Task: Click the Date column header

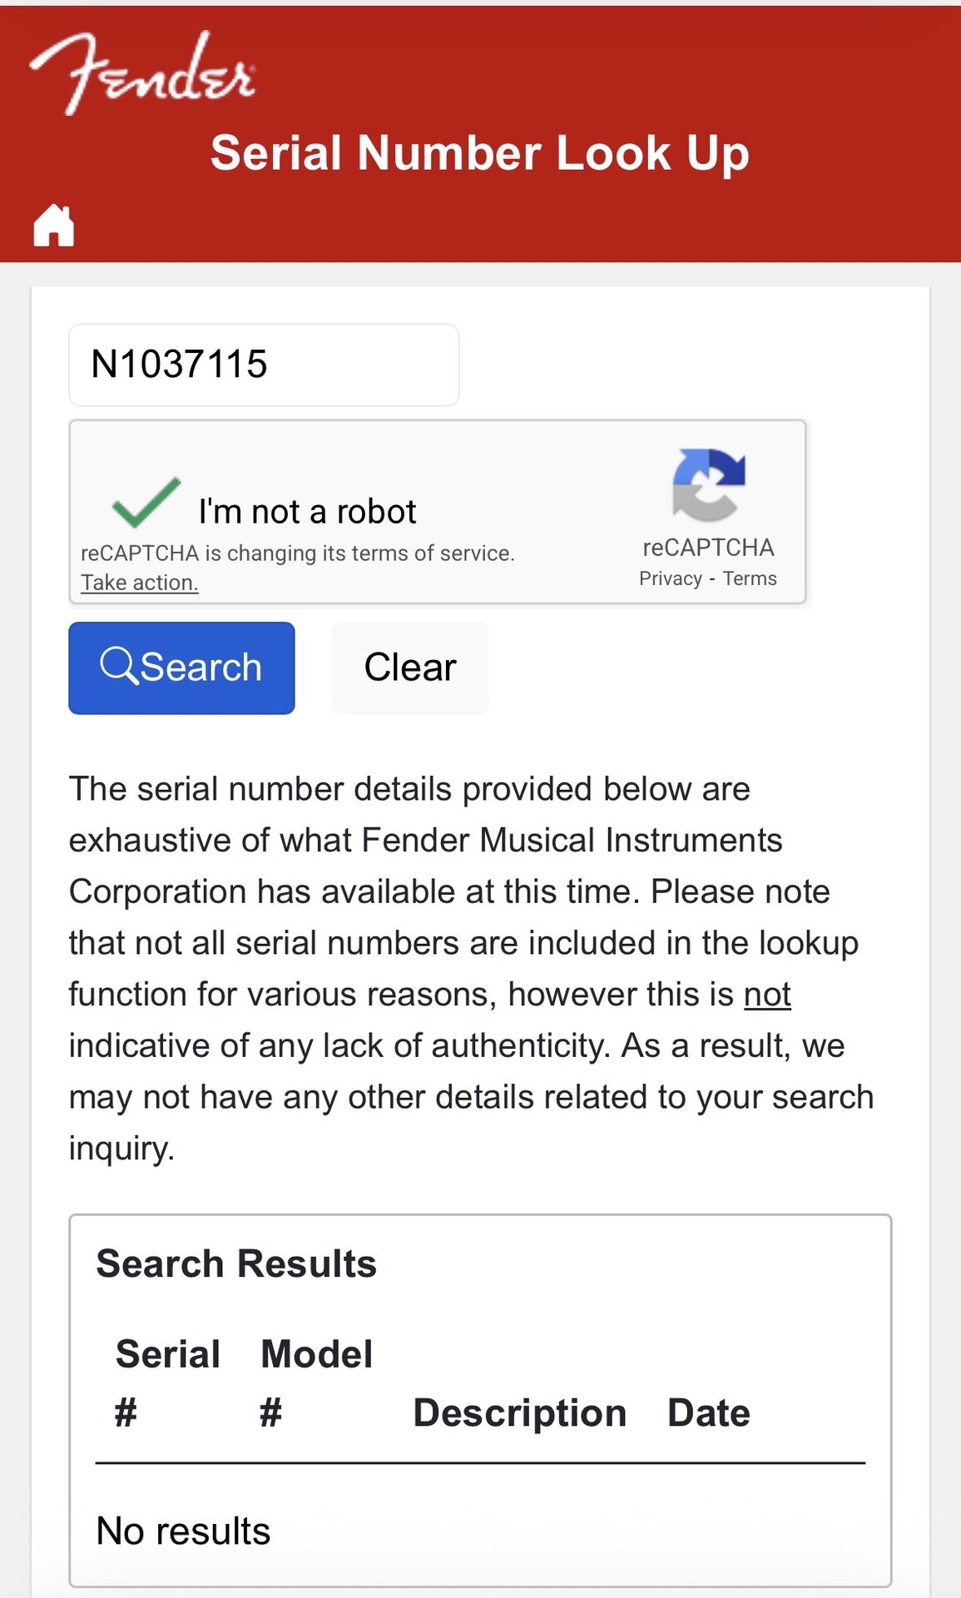Action: tap(708, 1412)
